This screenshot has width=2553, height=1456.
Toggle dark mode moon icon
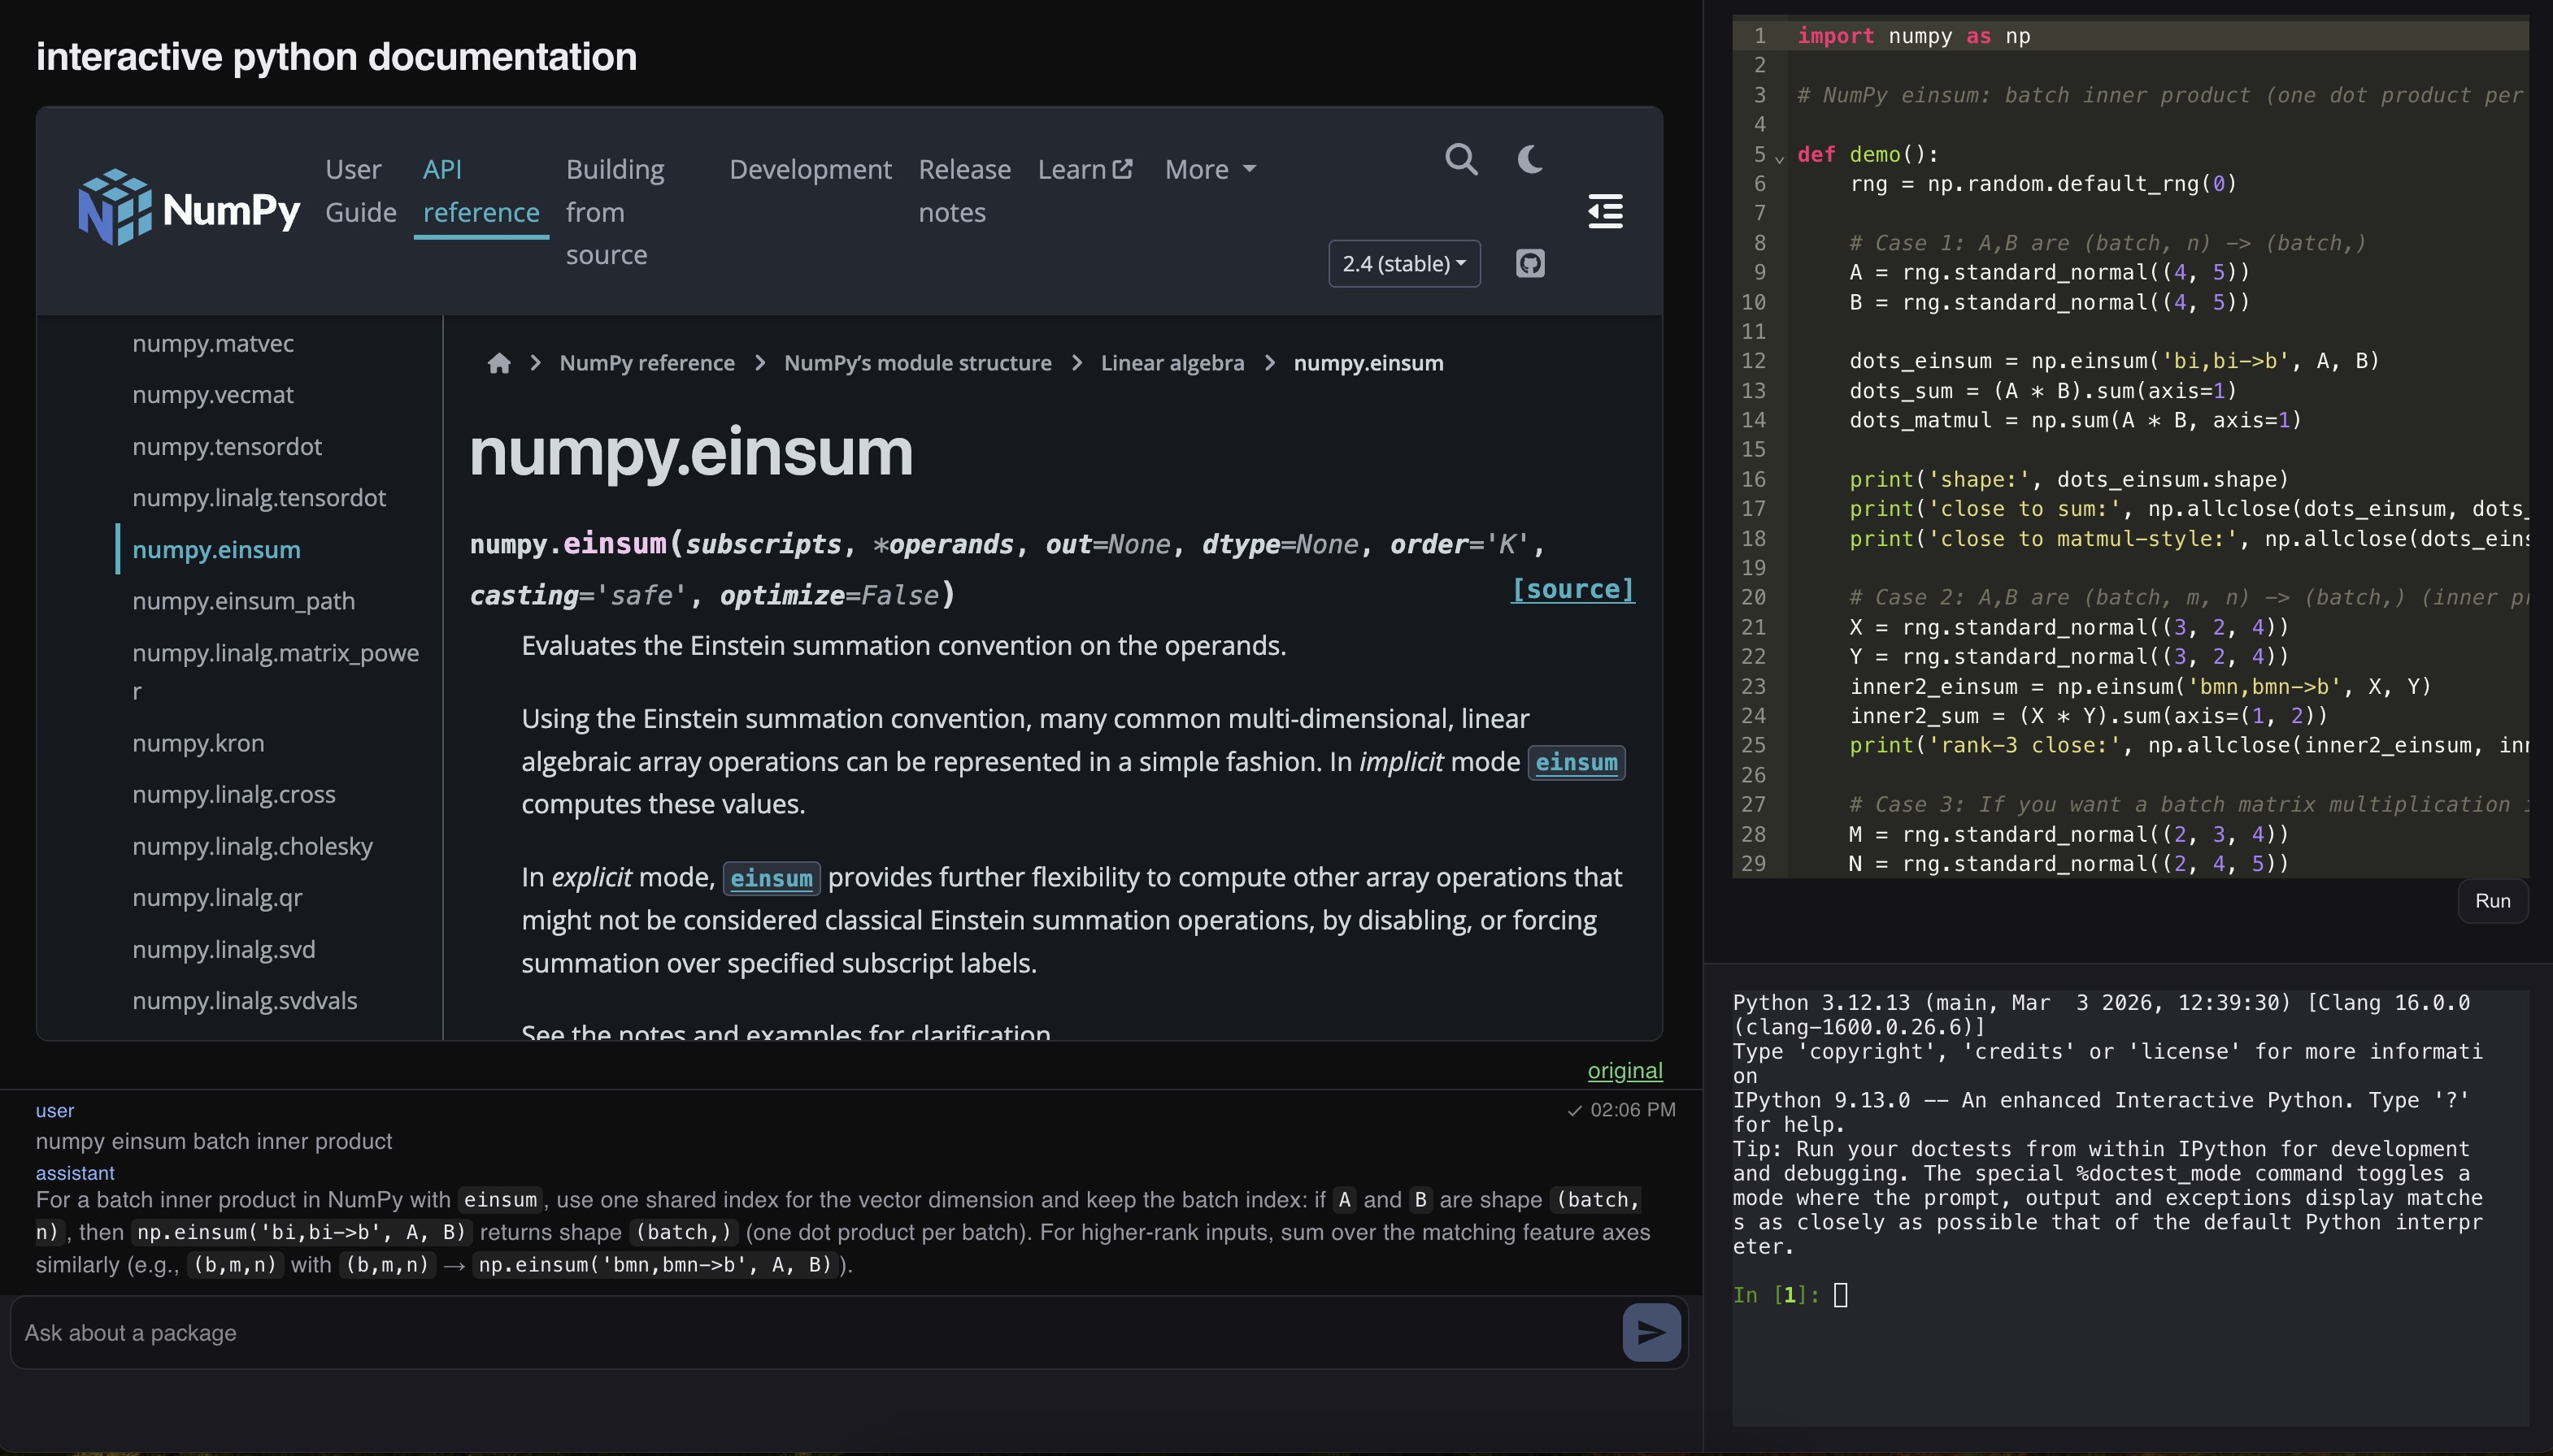[x=1529, y=159]
